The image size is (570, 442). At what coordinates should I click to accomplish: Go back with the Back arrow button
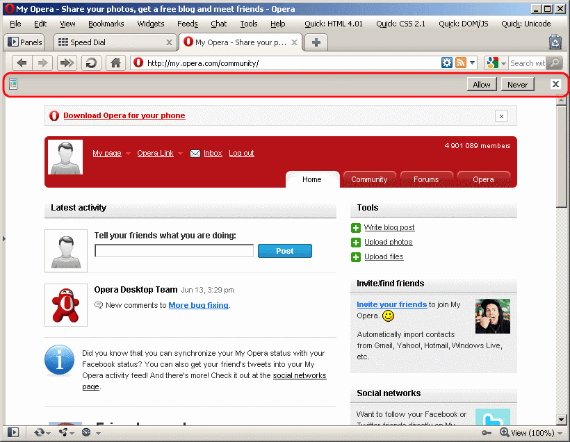tap(22, 63)
